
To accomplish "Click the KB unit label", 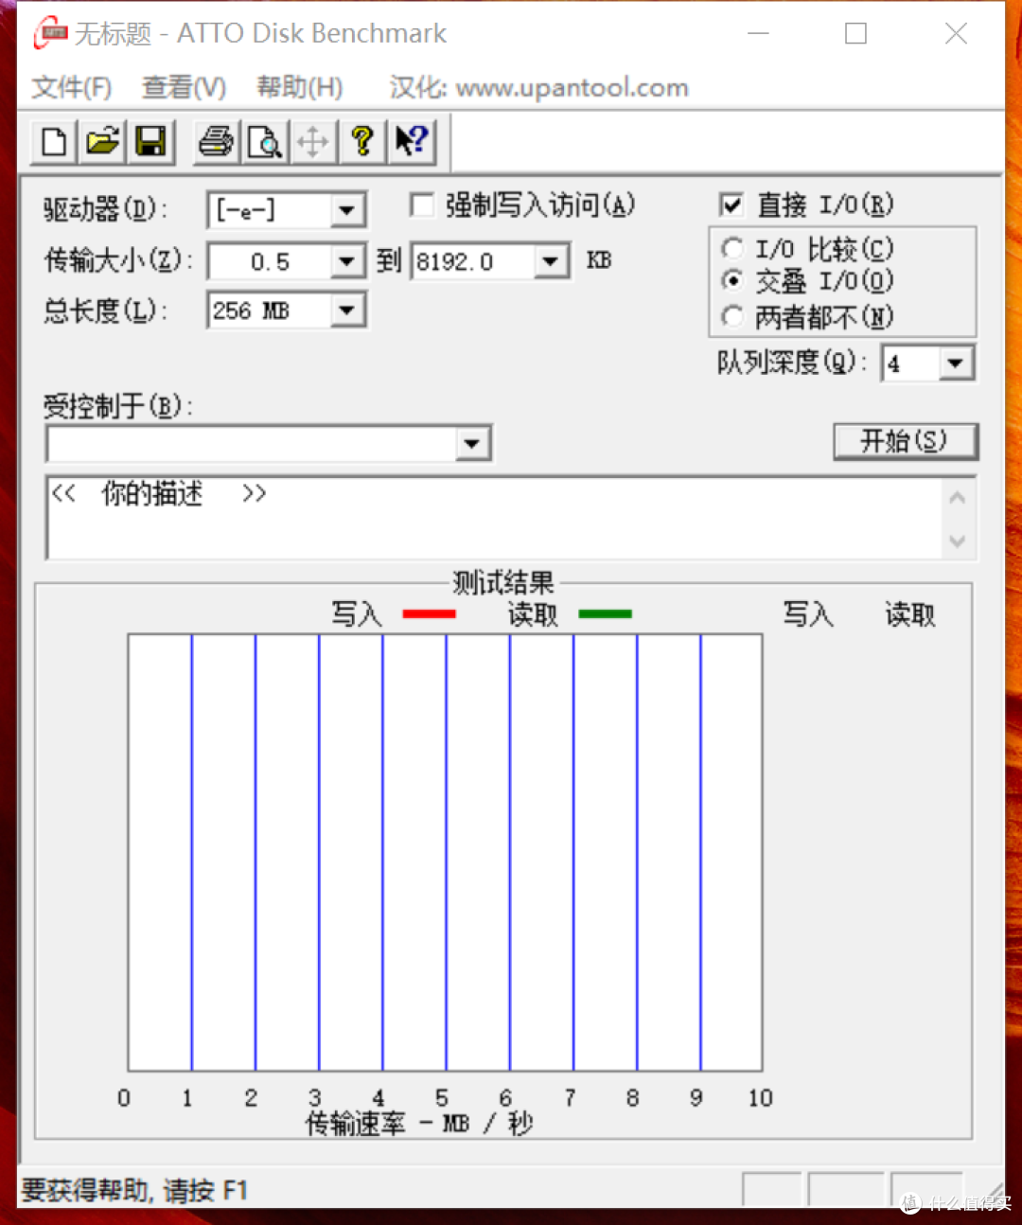I will pyautogui.click(x=599, y=260).
